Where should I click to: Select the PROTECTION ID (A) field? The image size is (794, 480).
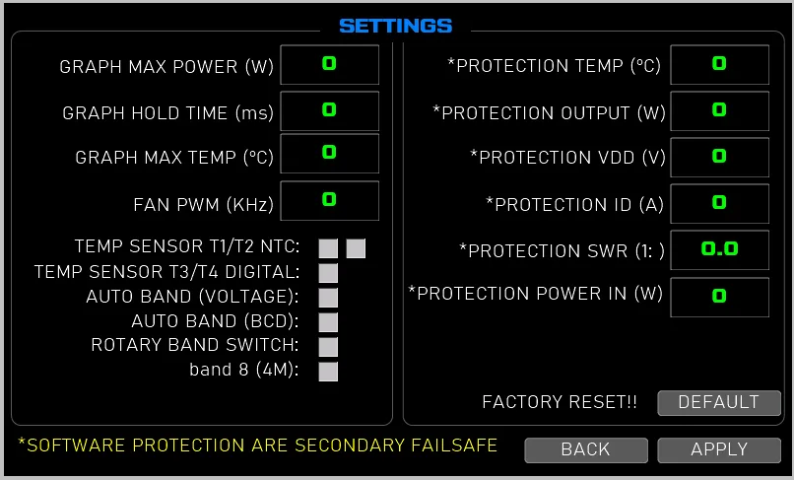tap(719, 204)
